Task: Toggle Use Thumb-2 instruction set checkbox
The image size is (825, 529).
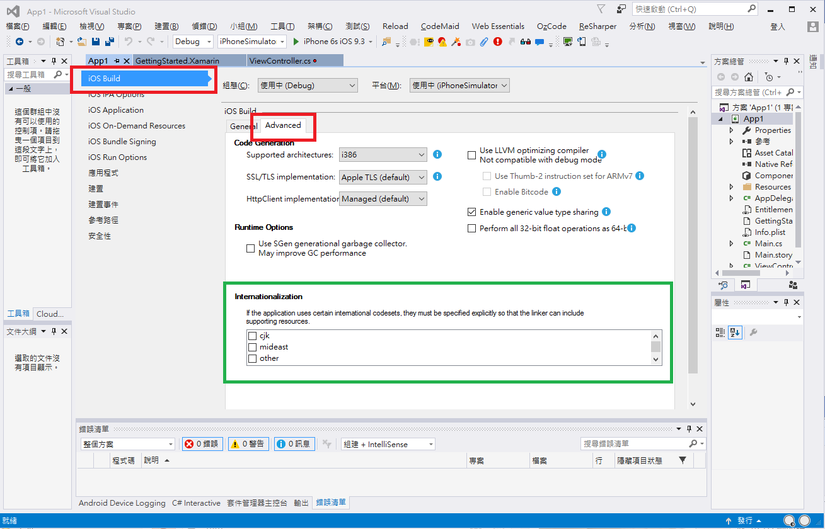Action: coord(487,176)
